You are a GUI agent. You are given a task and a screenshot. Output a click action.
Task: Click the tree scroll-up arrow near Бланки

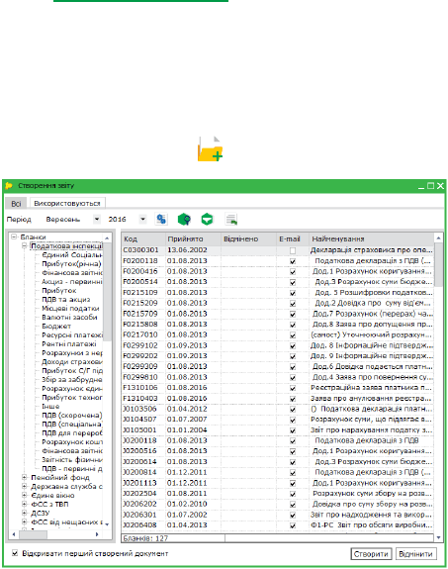tap(107, 237)
